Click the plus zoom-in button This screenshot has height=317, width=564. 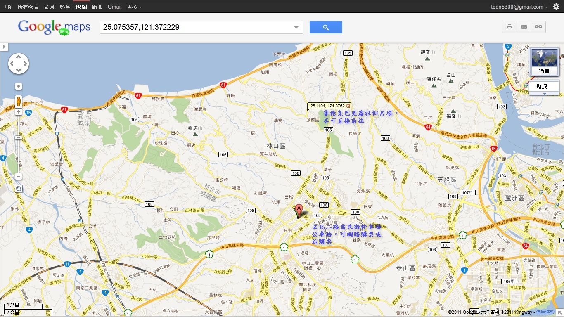pos(19,112)
